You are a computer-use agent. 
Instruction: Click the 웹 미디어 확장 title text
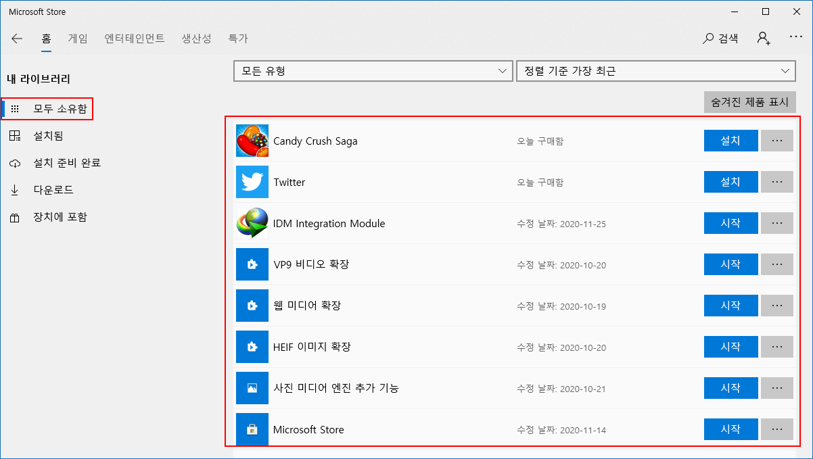[307, 306]
